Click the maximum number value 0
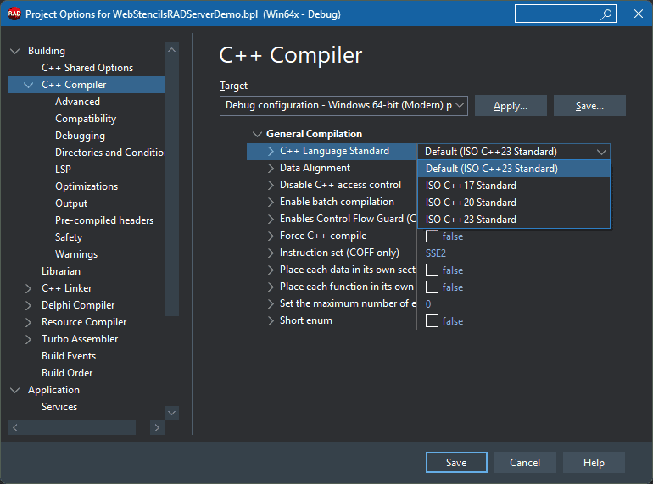 428,303
